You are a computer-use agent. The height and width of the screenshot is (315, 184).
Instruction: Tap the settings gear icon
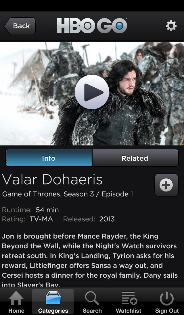coord(171,26)
